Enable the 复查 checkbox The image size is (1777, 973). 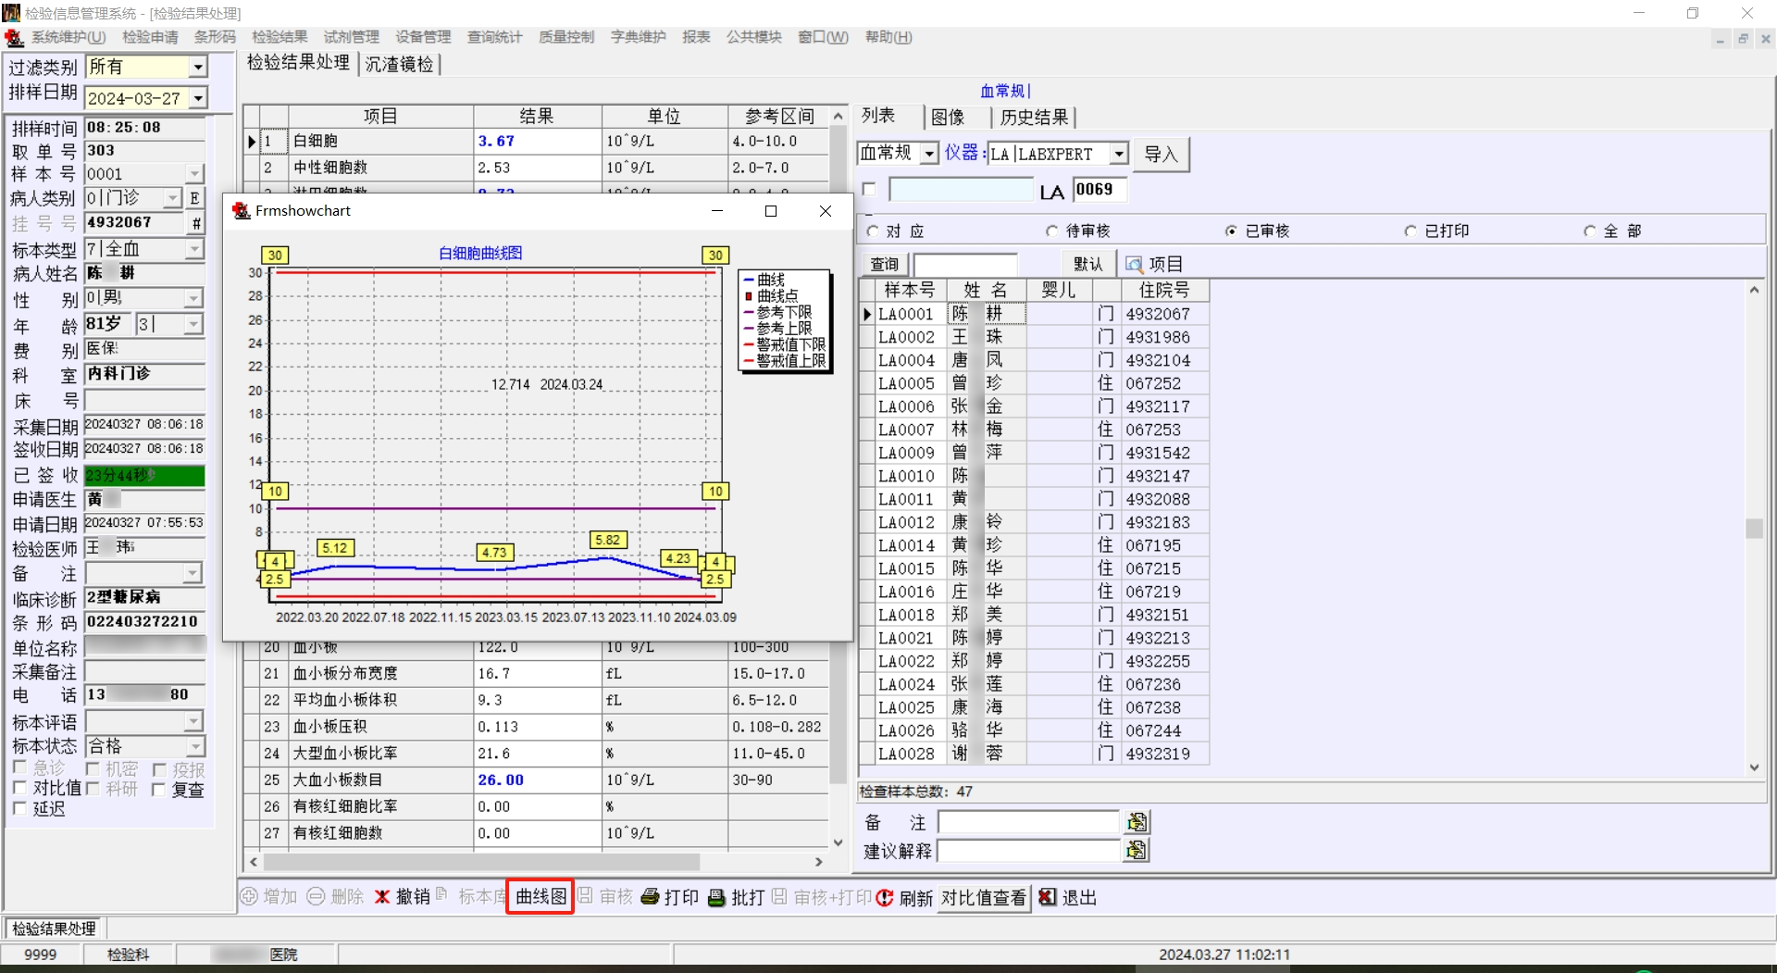point(159,790)
